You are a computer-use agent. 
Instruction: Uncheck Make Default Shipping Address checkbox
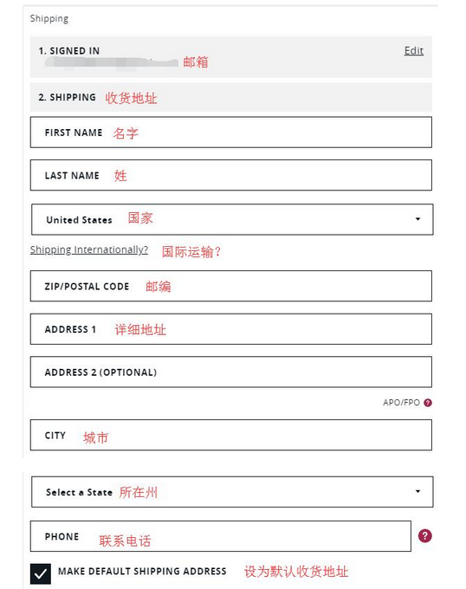tap(41, 573)
